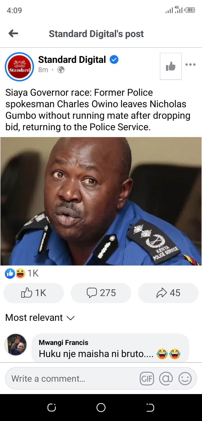Tap the Standard Digital profile logo
Viewport: 202px width, 421px height.
[19, 67]
